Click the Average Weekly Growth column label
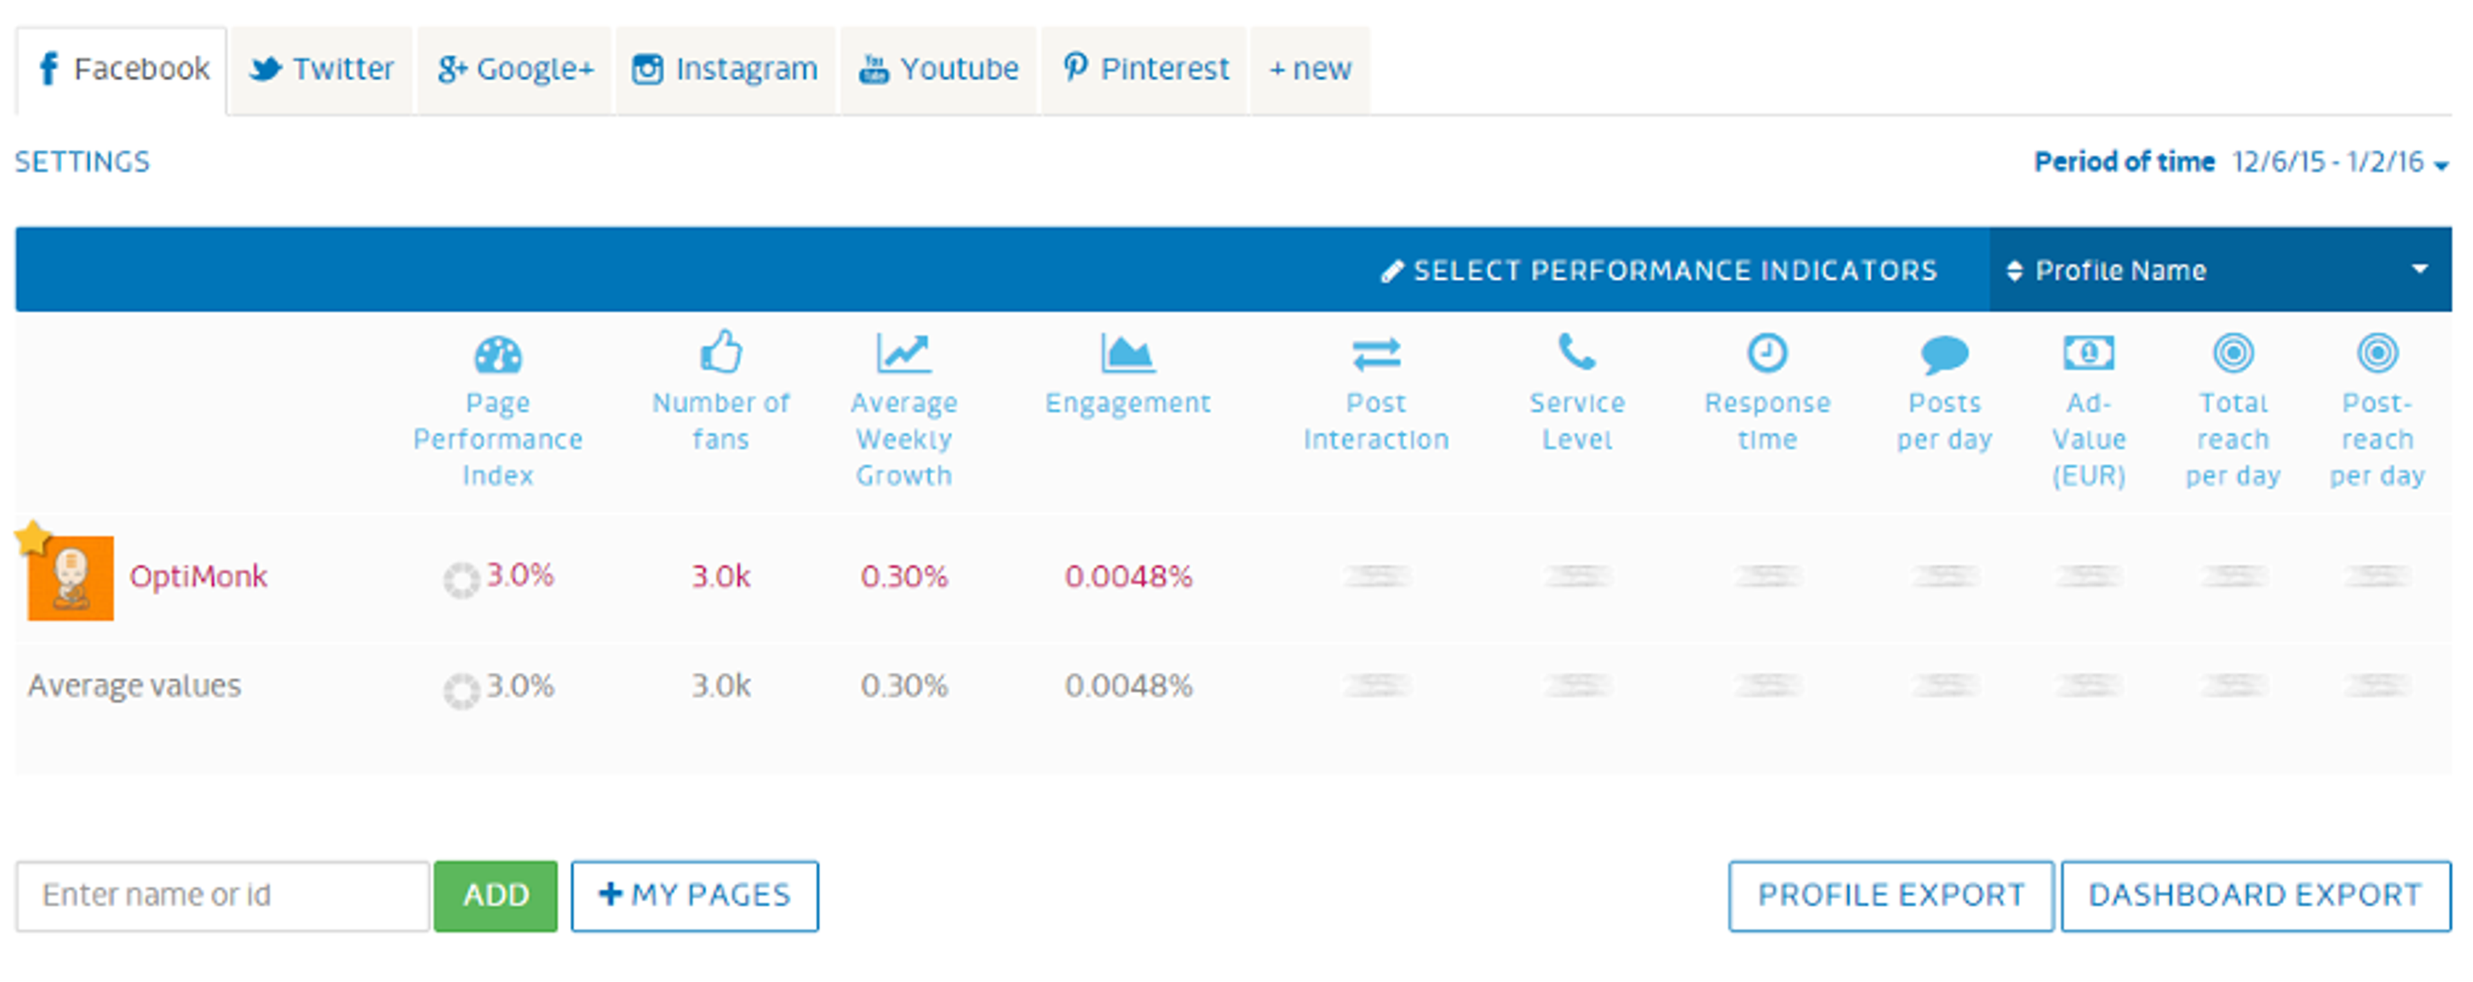This screenshot has width=2473, height=982. click(904, 440)
